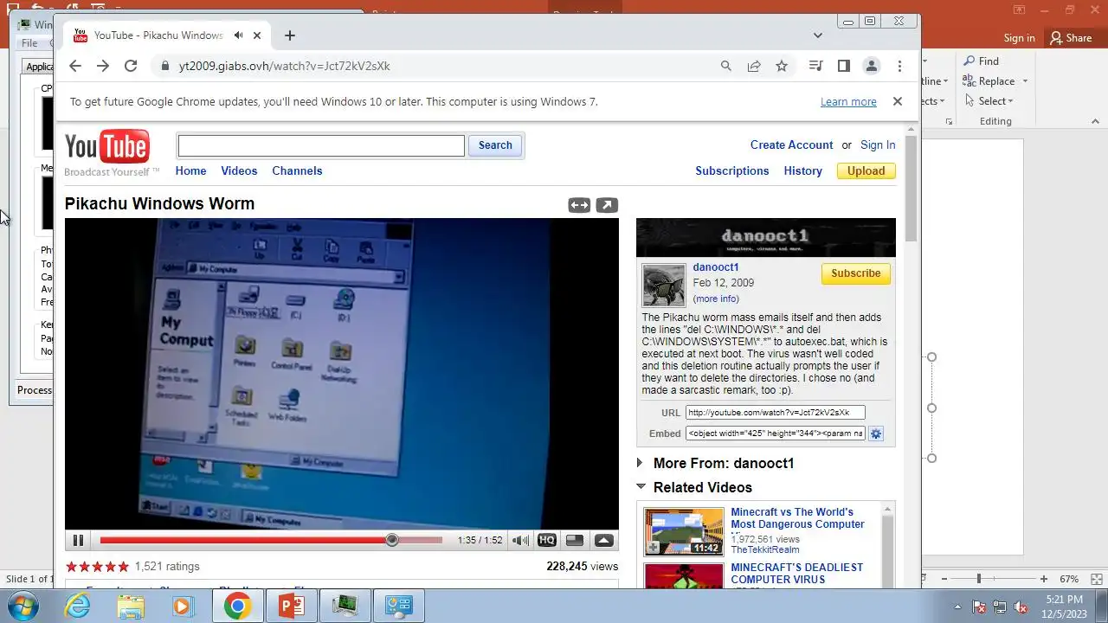Open Find in PowerPoint ribbon

pyautogui.click(x=982, y=61)
